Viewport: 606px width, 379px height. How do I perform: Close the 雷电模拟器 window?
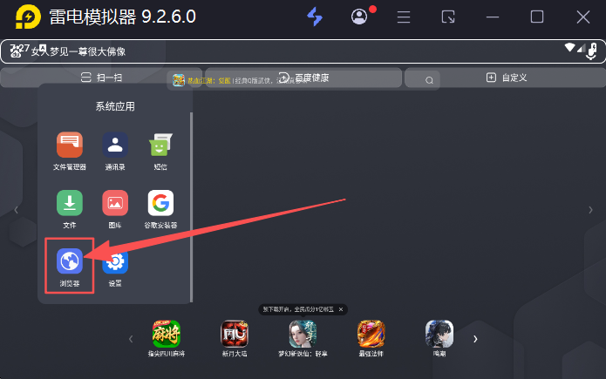(x=582, y=17)
